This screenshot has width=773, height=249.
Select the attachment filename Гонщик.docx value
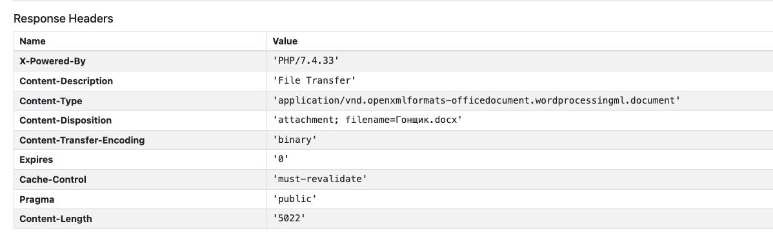click(x=367, y=120)
